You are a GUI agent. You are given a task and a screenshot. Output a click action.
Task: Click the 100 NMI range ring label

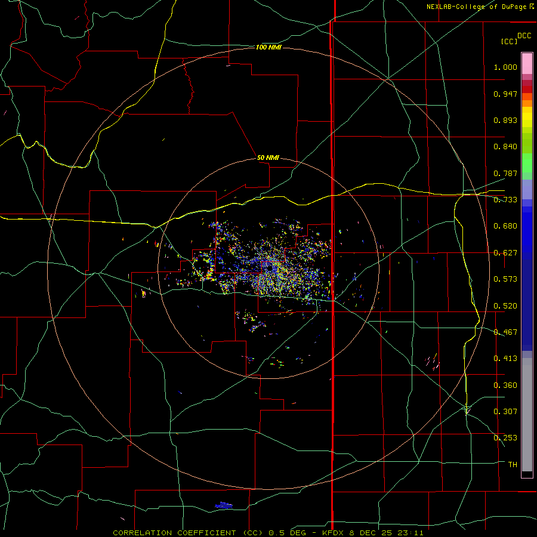pyautogui.click(x=268, y=47)
